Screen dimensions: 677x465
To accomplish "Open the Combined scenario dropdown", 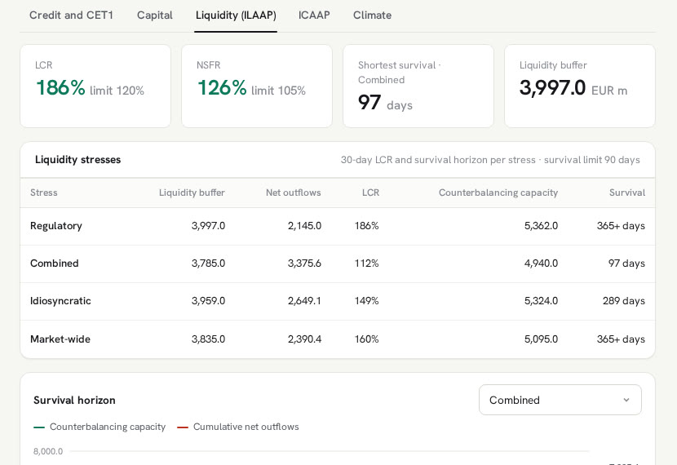I will [560, 400].
